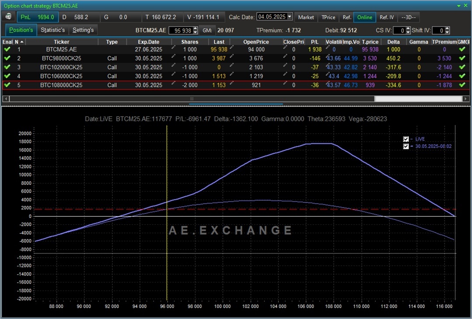The width and height of the screenshot is (472, 319).
Task: Select the T 160 672.2 theta mode
Action: point(162,17)
